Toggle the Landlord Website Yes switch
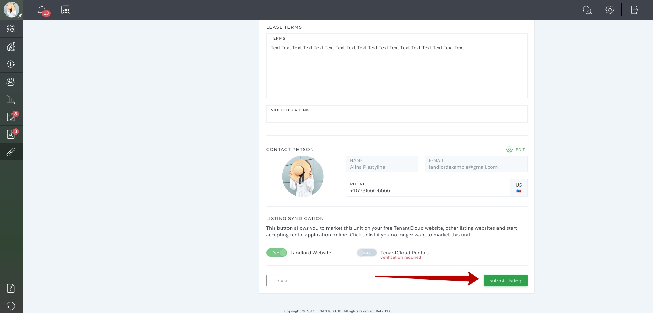This screenshot has width=653, height=313. pos(276,253)
